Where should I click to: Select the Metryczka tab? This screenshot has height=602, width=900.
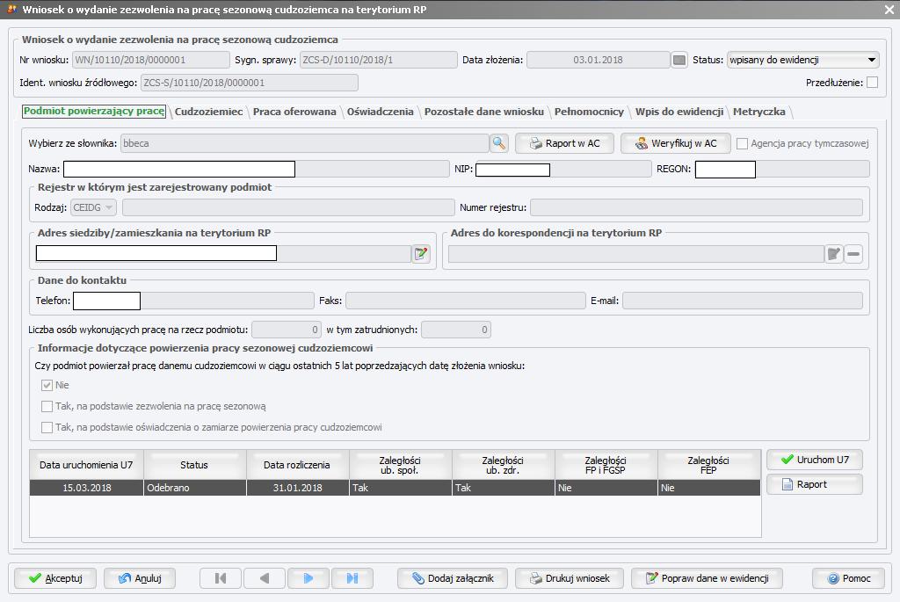pos(758,112)
